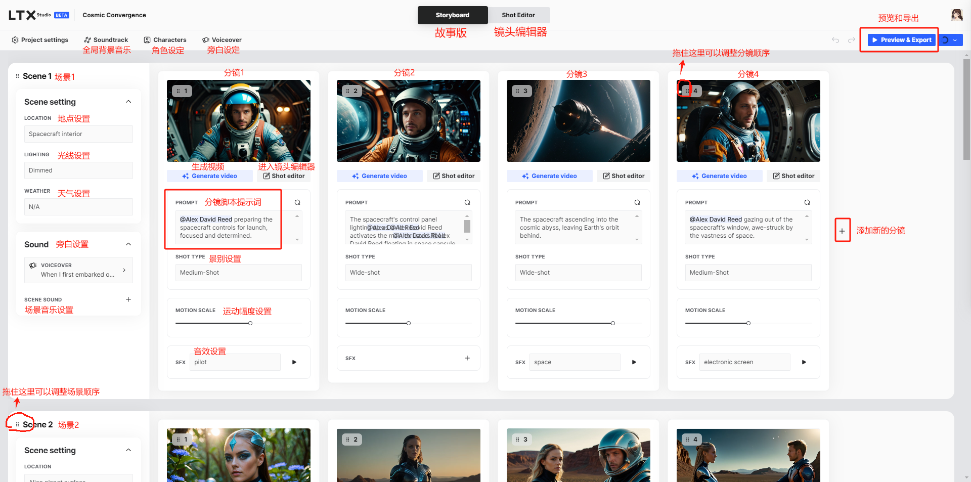The width and height of the screenshot is (971, 482).
Task: Collapse Scene 1 Scene setting panel
Action: click(x=128, y=102)
